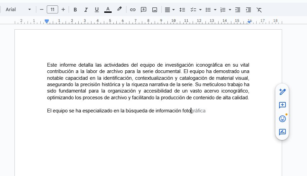307x176 pixels.
Task: Open the text color picker
Action: [108, 10]
